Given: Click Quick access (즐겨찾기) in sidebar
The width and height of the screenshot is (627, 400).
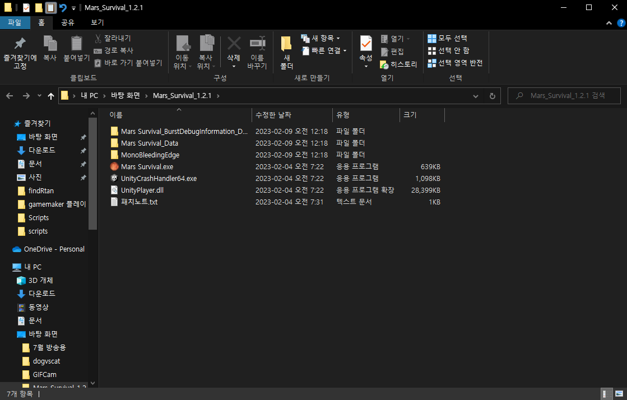Looking at the screenshot, I should tap(37, 124).
